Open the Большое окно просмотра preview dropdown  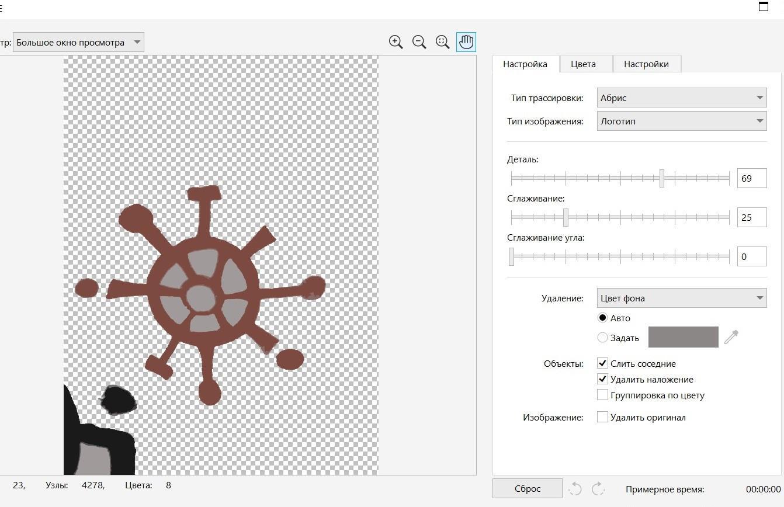tap(78, 43)
